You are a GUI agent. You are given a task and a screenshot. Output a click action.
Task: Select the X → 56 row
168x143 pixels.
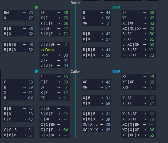tap(97, 18)
